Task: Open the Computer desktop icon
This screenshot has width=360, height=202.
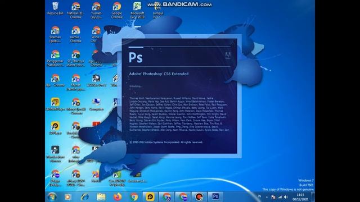Action: pos(96,104)
